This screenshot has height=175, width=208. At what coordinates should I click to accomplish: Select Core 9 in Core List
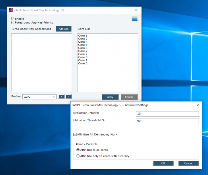pyautogui.click(x=83, y=39)
